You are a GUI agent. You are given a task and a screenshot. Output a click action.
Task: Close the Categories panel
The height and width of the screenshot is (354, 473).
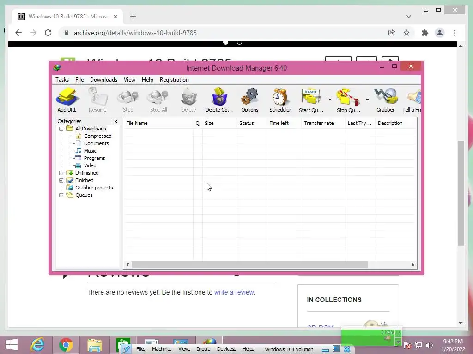point(116,121)
